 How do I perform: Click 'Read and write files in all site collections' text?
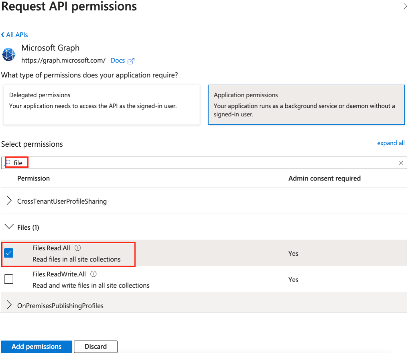(91, 285)
